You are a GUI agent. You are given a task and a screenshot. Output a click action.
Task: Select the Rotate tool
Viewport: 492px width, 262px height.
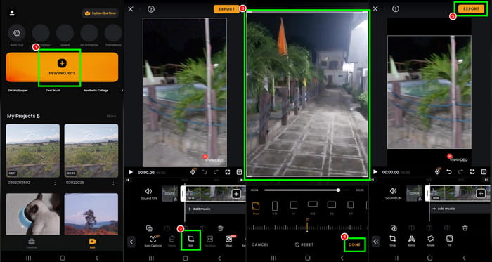point(430,241)
